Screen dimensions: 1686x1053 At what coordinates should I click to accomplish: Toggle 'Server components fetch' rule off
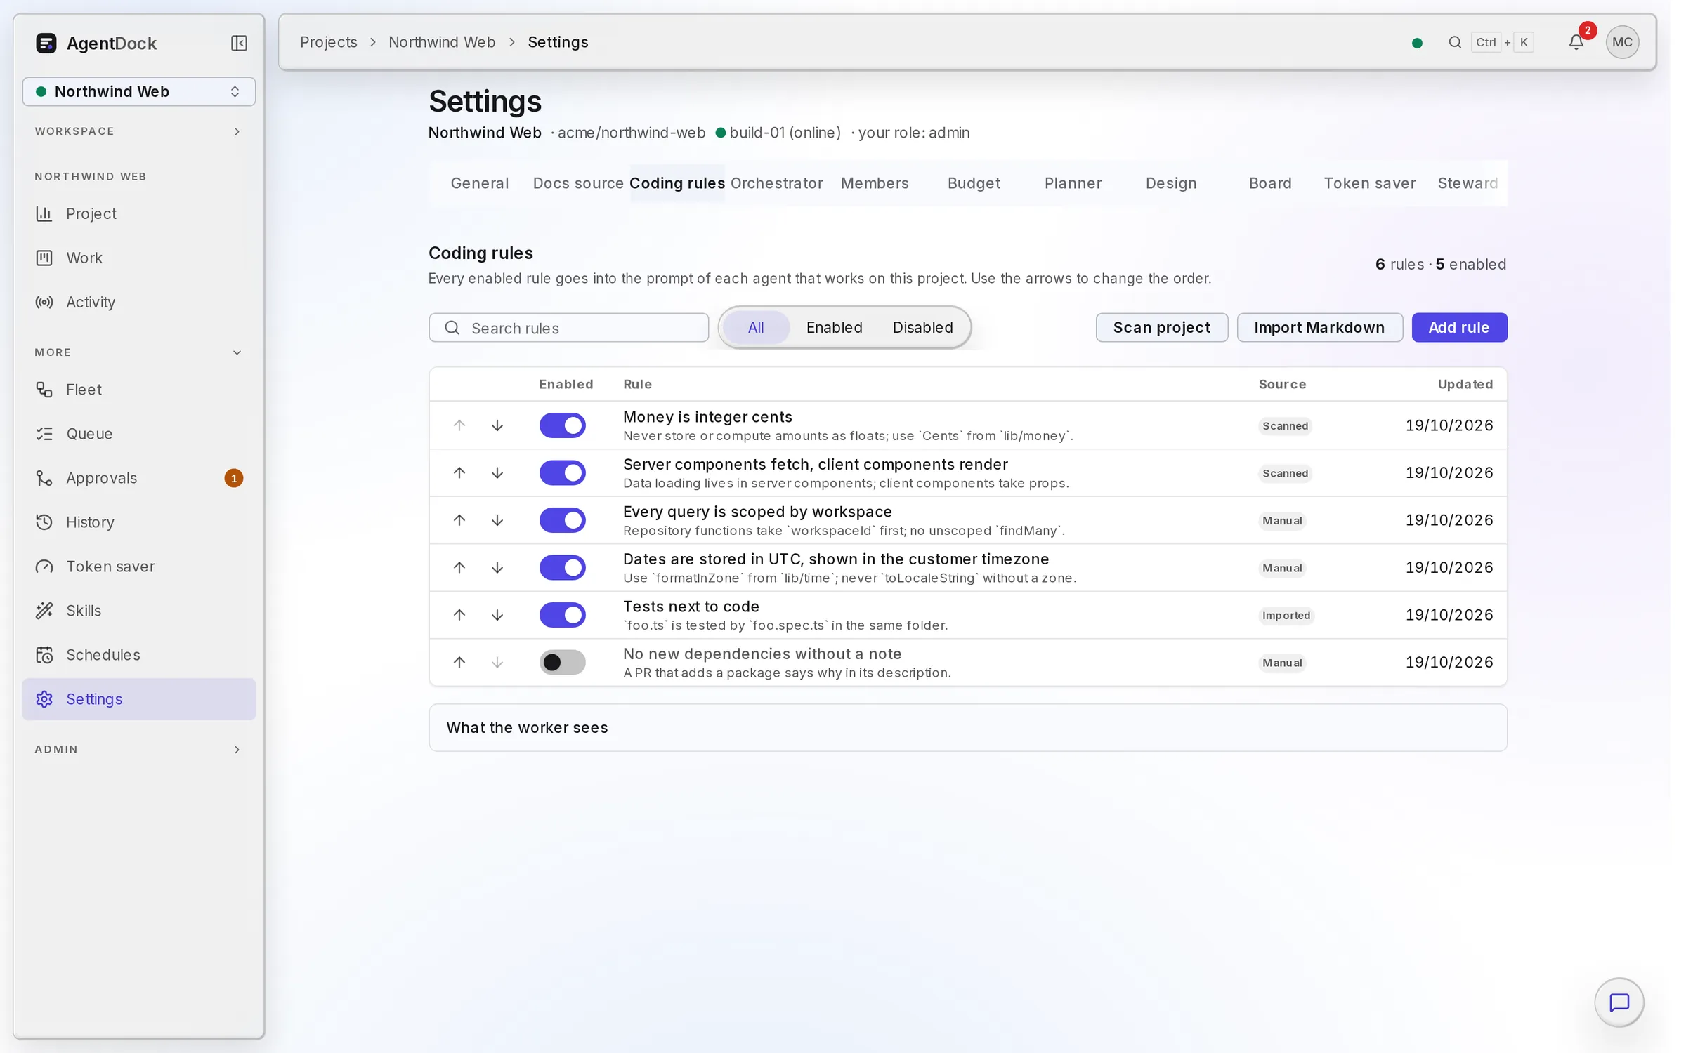(562, 472)
